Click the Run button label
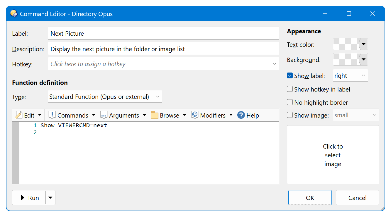 click(x=33, y=198)
